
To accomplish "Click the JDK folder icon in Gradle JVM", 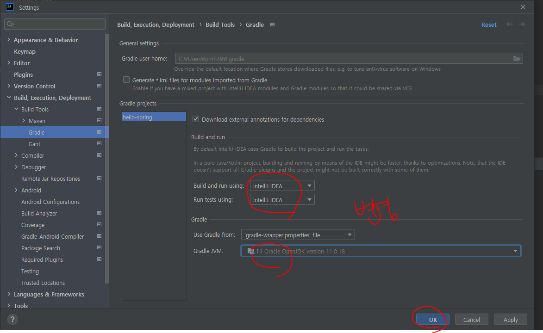I will (251, 251).
